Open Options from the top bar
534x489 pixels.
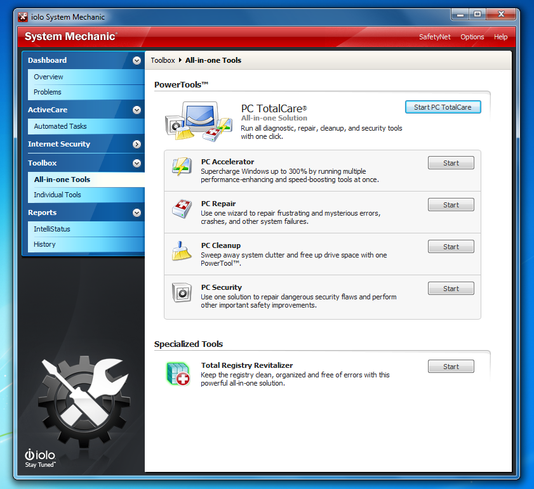pos(472,37)
